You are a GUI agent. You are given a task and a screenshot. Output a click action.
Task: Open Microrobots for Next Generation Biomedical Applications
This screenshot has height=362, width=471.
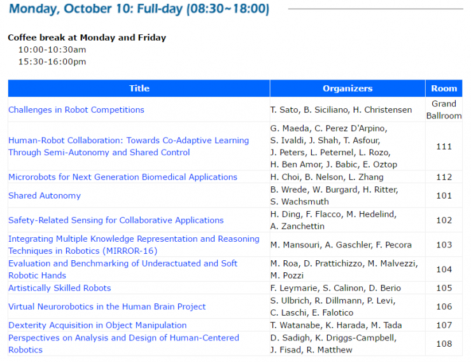coord(123,177)
